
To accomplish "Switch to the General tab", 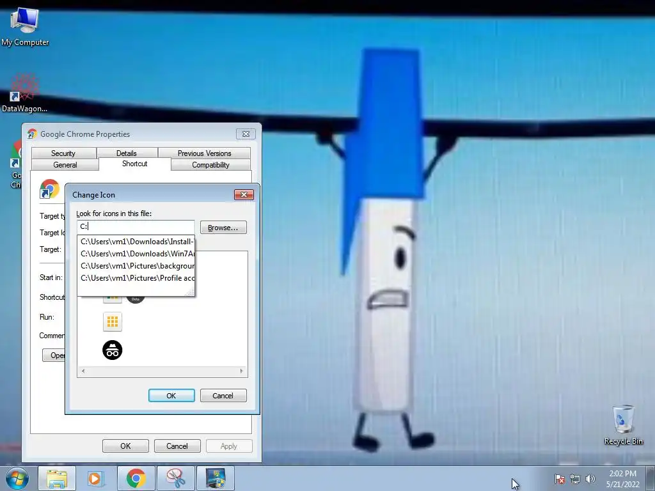I will [65, 165].
